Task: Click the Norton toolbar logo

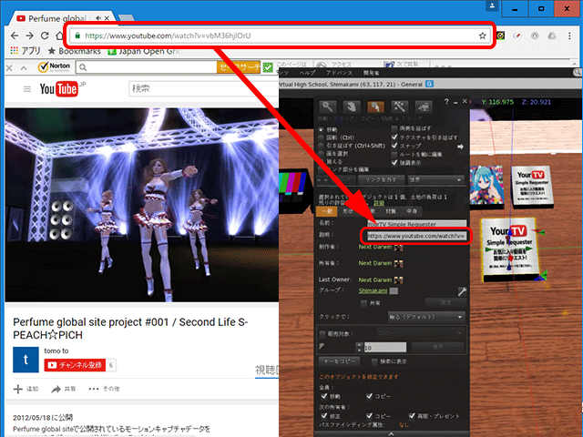Action: click(x=54, y=67)
